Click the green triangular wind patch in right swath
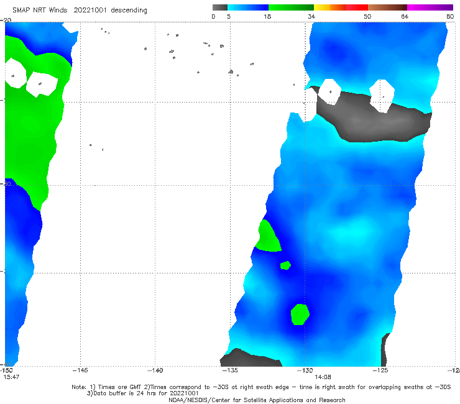Screen dimensions: 460x404 (x=268, y=236)
